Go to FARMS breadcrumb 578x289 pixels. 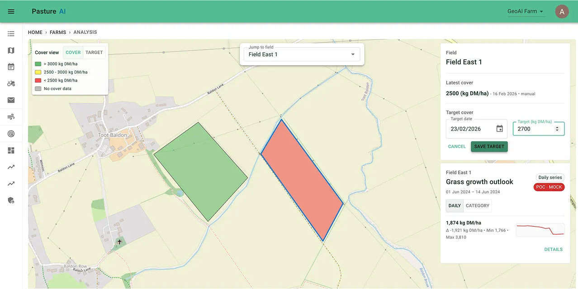pos(58,33)
